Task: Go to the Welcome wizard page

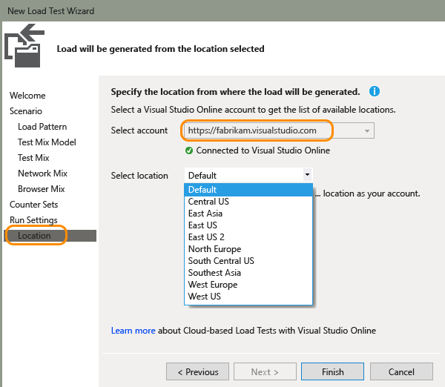Action: point(27,96)
